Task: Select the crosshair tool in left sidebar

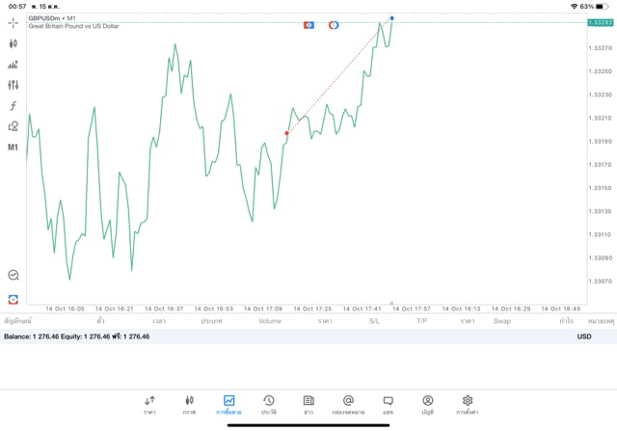Action: click(x=13, y=23)
